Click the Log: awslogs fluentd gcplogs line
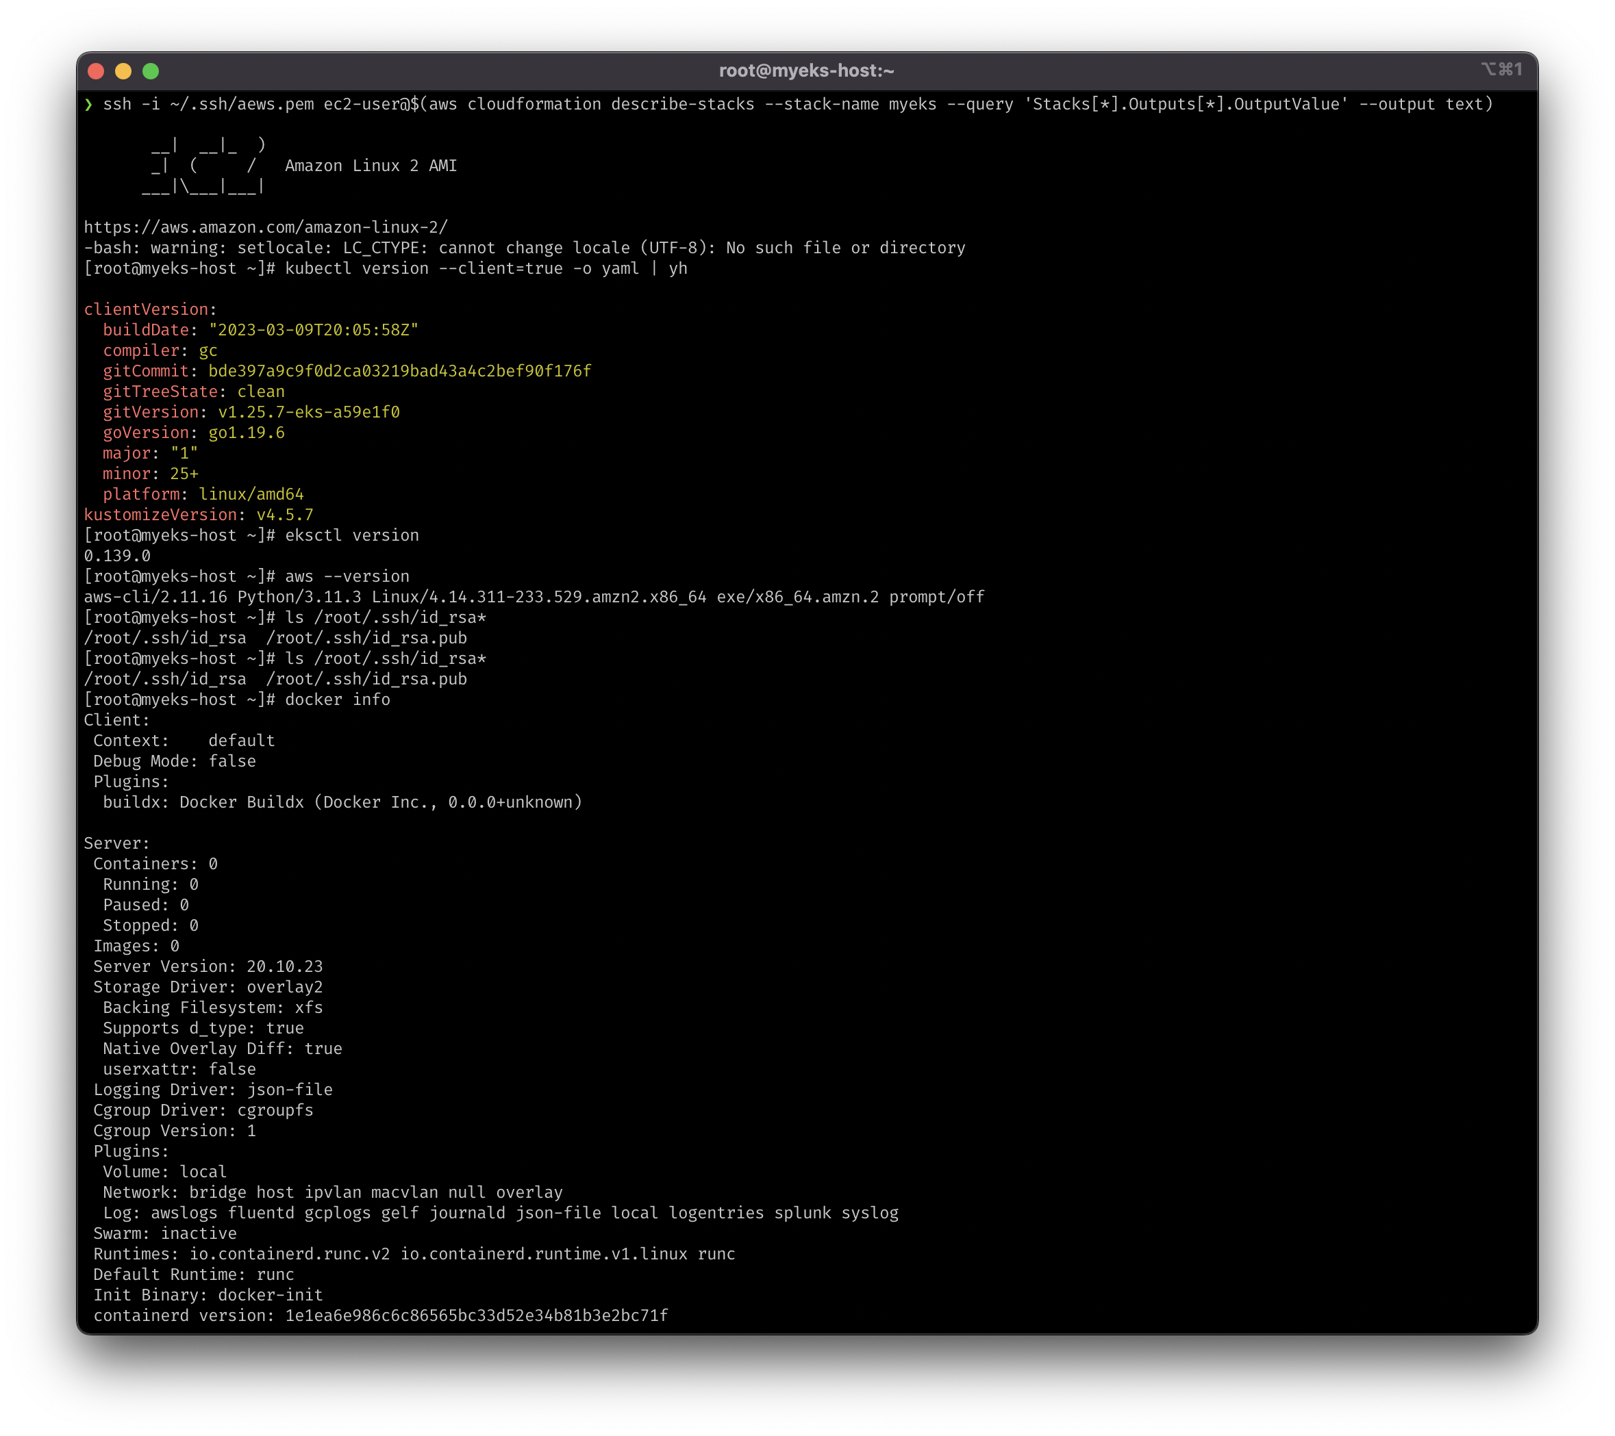 501,1213
